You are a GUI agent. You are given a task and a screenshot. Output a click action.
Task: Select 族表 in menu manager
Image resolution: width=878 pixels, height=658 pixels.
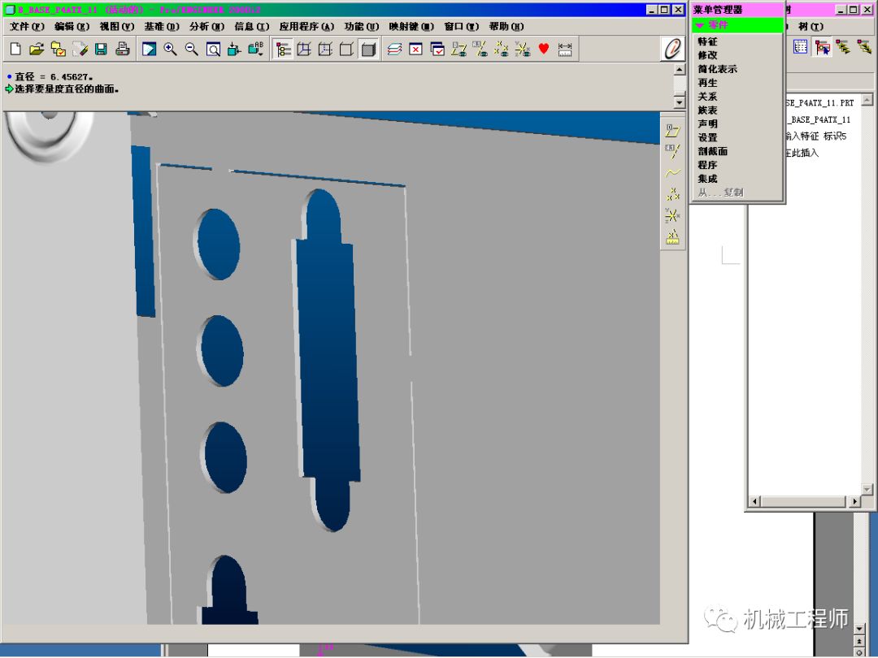click(707, 110)
